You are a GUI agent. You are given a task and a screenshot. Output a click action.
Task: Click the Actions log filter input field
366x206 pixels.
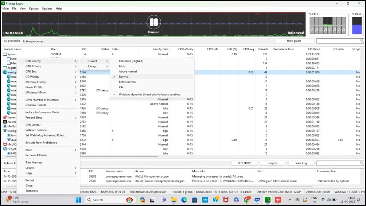click(x=338, y=163)
